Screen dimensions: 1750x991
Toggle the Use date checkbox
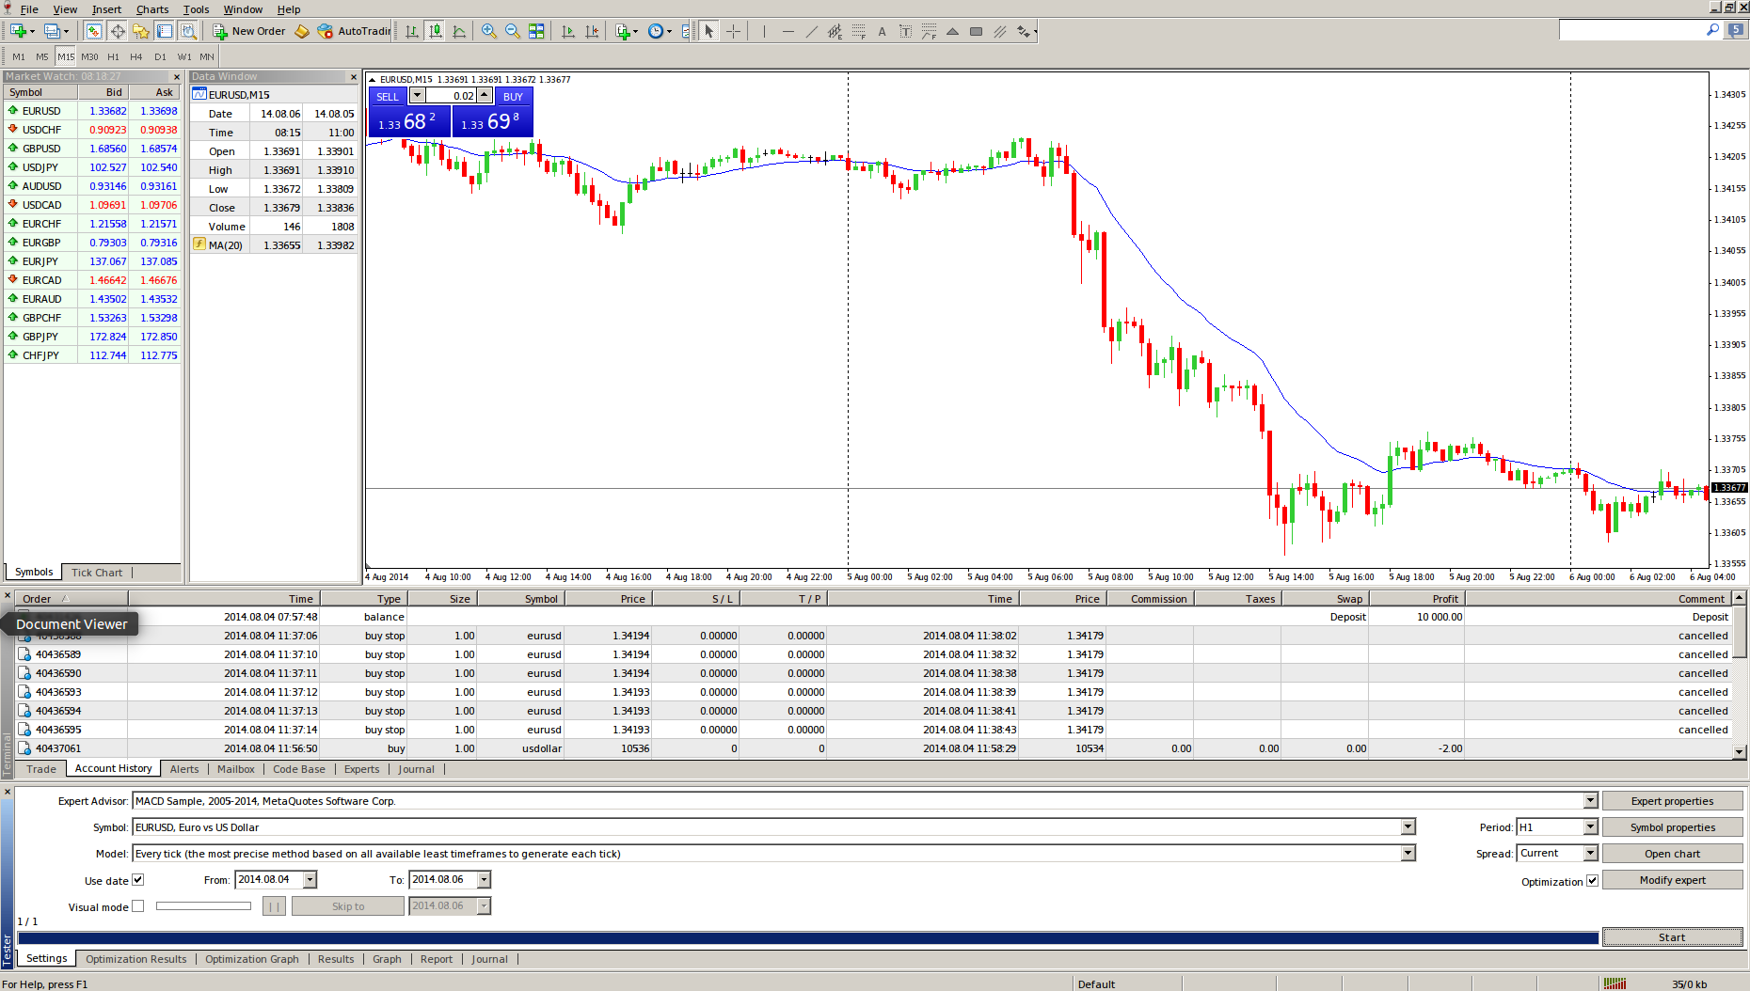click(138, 880)
